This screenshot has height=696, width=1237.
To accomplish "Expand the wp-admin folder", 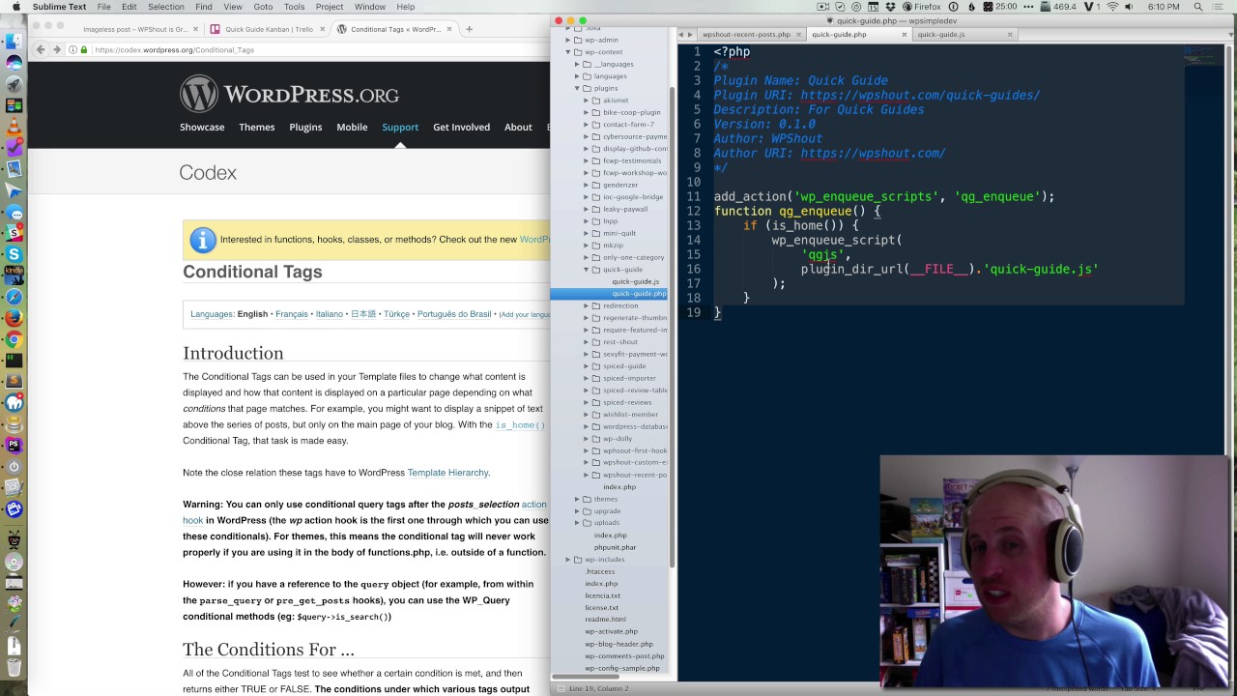I will pos(568,40).
